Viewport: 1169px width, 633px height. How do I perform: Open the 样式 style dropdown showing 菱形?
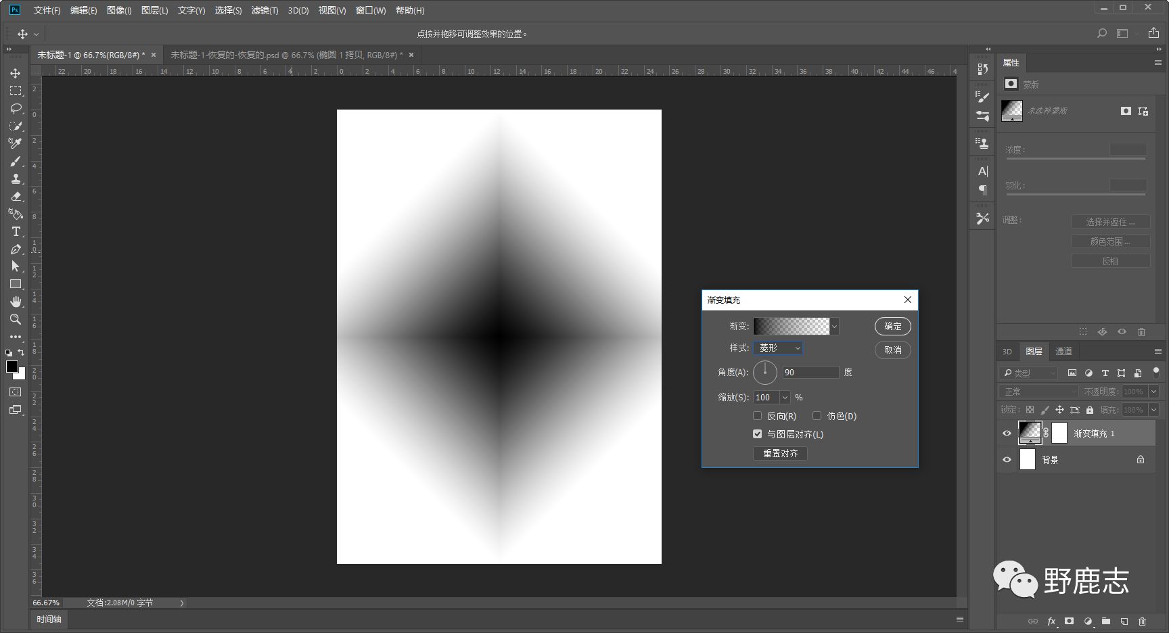pos(778,348)
